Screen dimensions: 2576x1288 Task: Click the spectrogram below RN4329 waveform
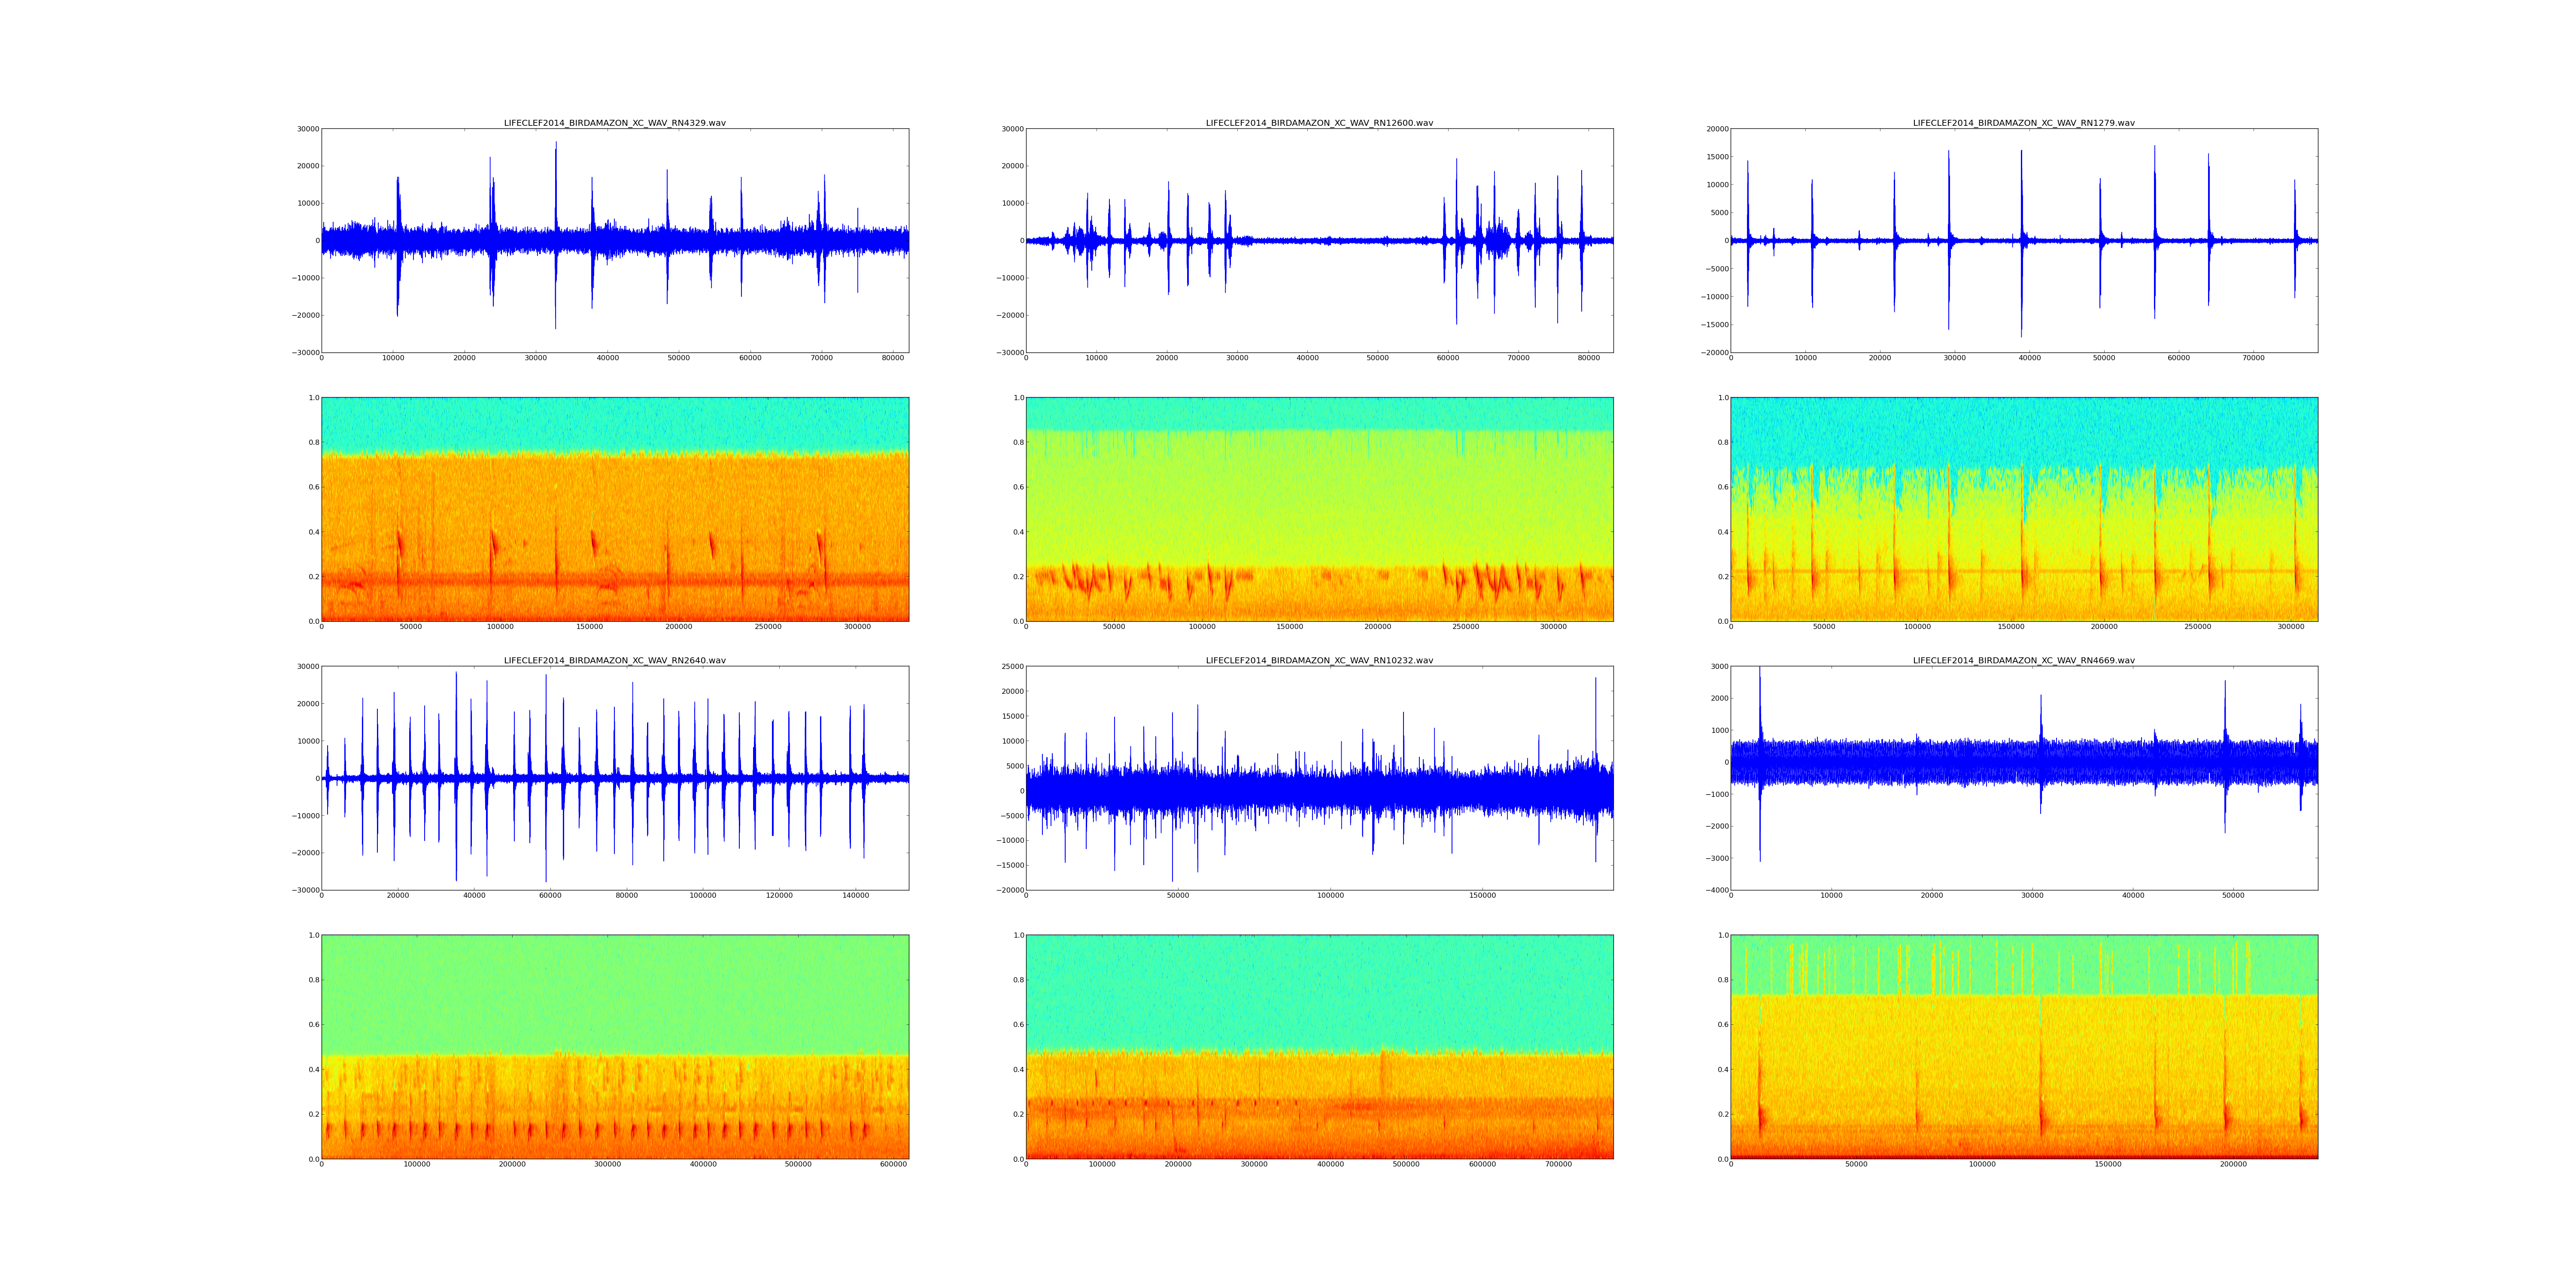click(x=614, y=509)
